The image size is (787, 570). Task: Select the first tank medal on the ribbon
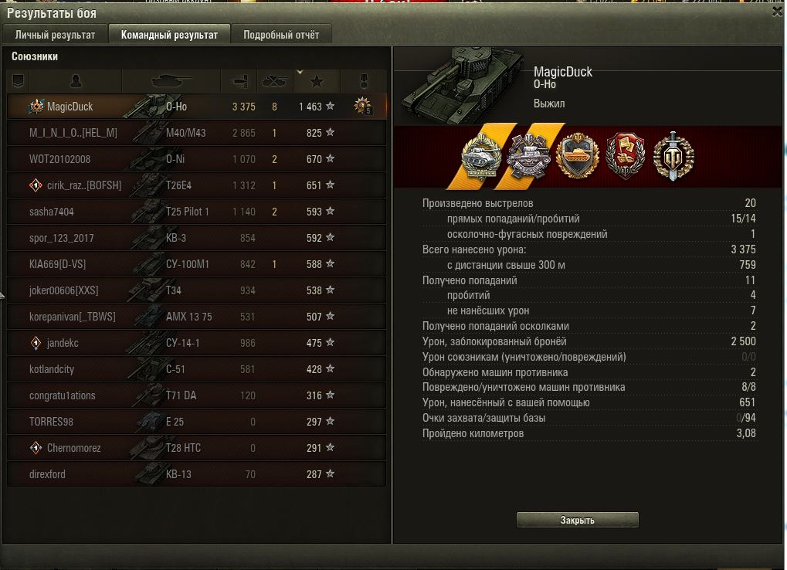coord(481,157)
